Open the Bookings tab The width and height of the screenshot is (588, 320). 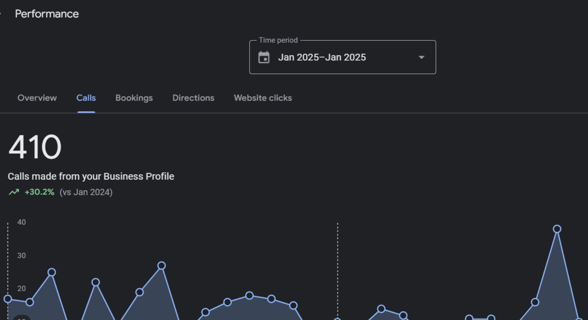tap(134, 98)
